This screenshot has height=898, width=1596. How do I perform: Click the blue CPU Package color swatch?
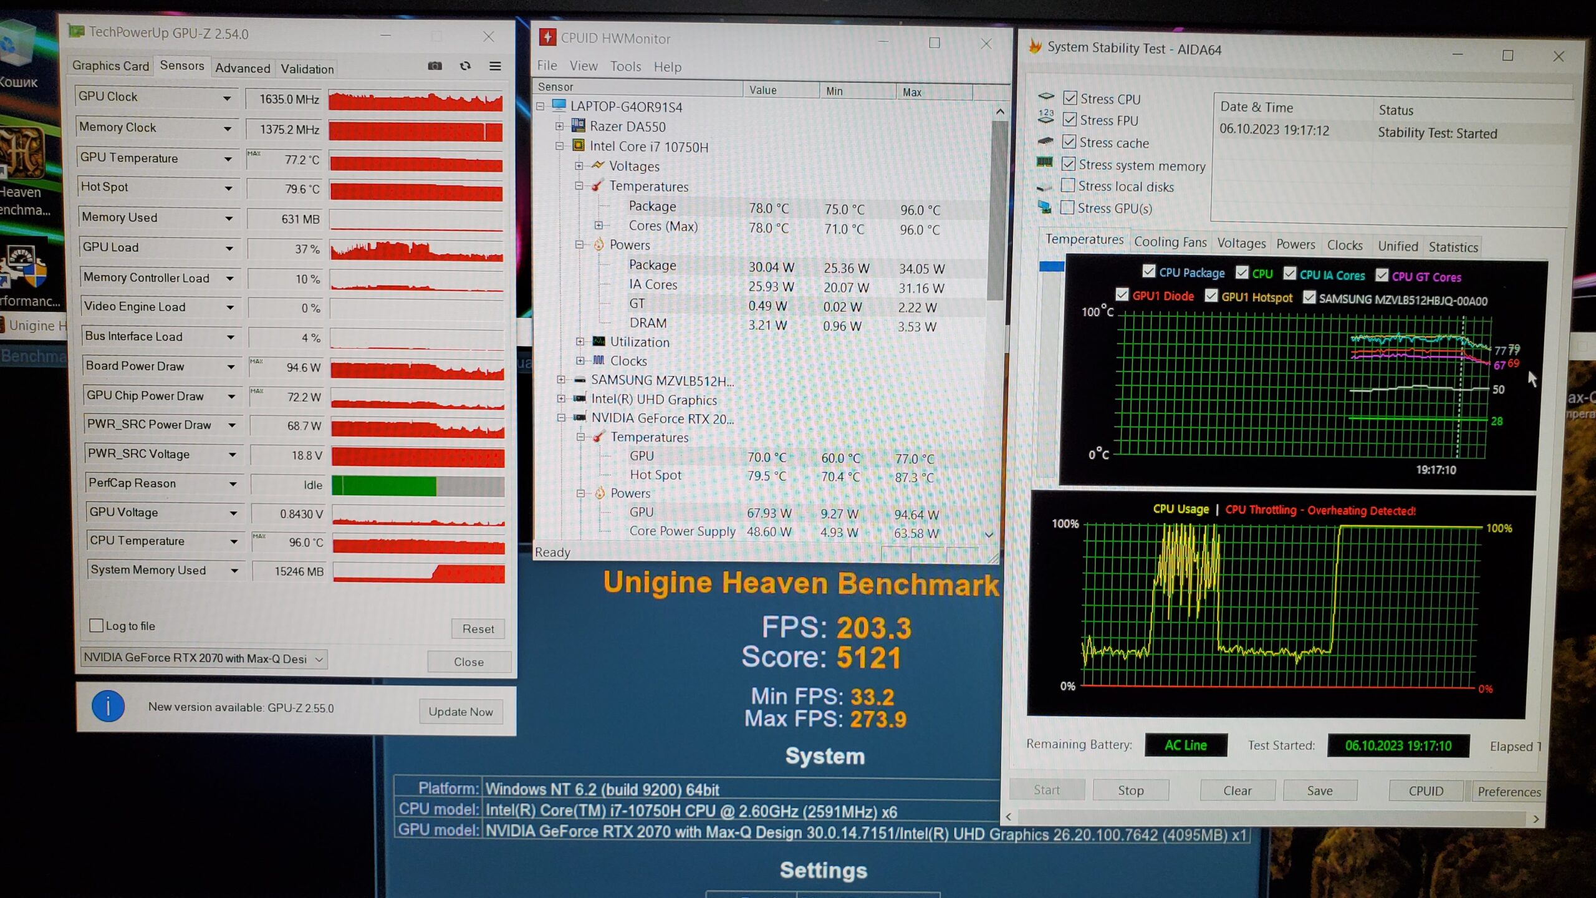pos(1051,267)
